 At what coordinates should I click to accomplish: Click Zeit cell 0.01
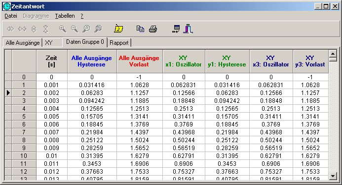tap(52, 156)
